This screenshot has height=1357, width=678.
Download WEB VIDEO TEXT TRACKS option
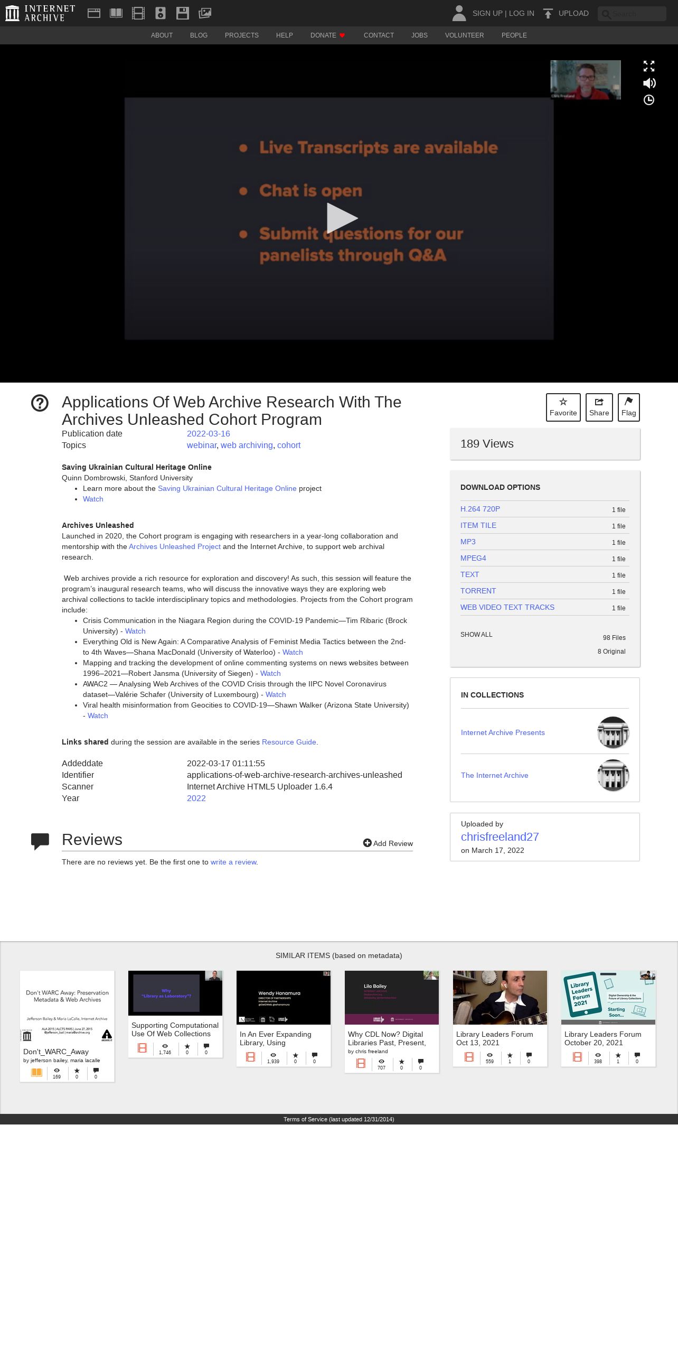[507, 607]
